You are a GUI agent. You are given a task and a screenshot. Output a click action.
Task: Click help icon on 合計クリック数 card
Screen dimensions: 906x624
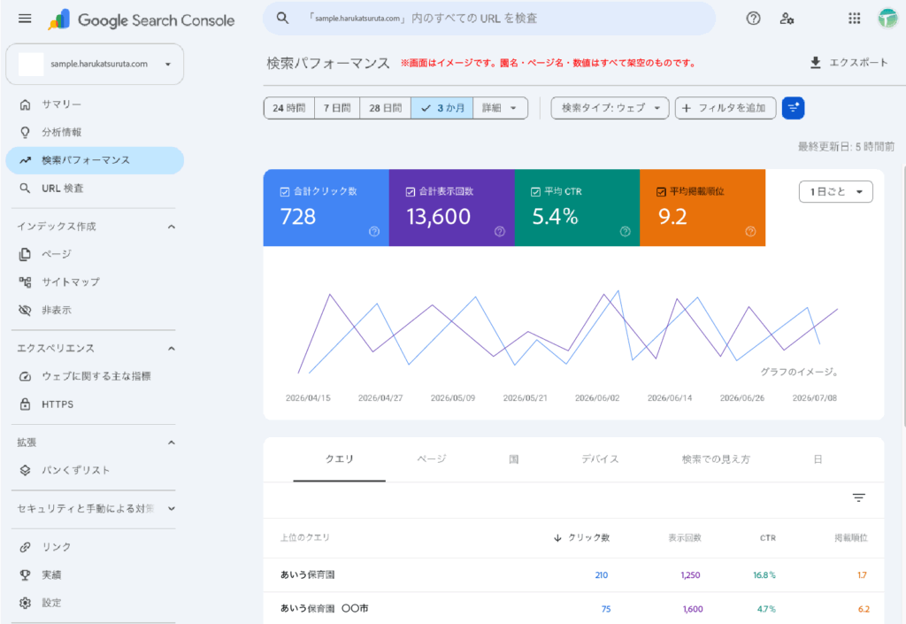(374, 232)
